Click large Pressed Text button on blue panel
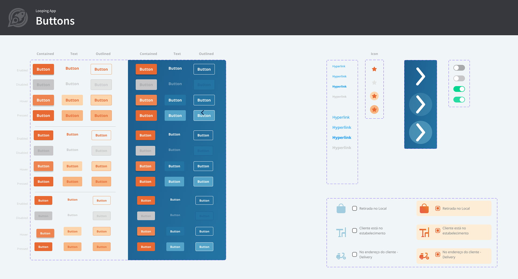 [x=175, y=115]
